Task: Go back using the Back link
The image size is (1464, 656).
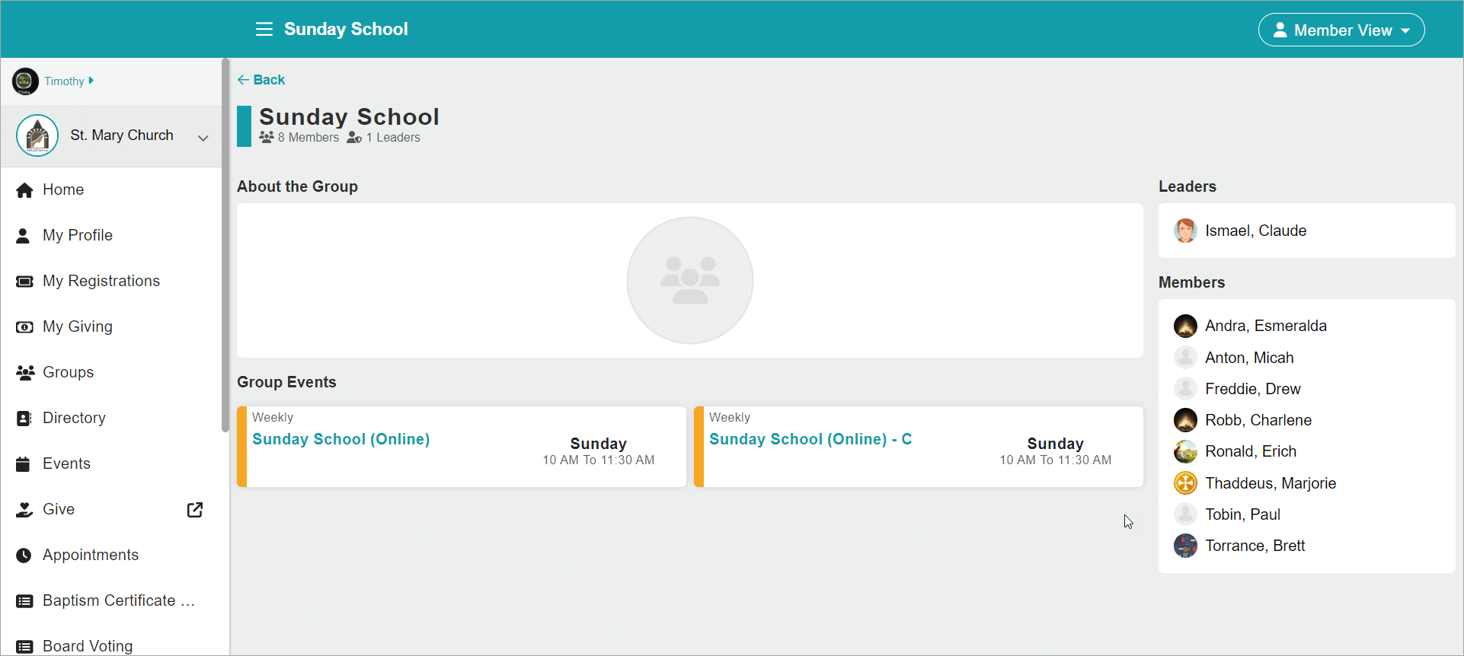Action: tap(261, 80)
